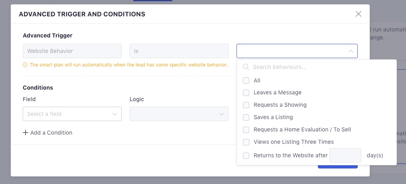Close the Advanced Trigger dialog with X

tap(359, 14)
